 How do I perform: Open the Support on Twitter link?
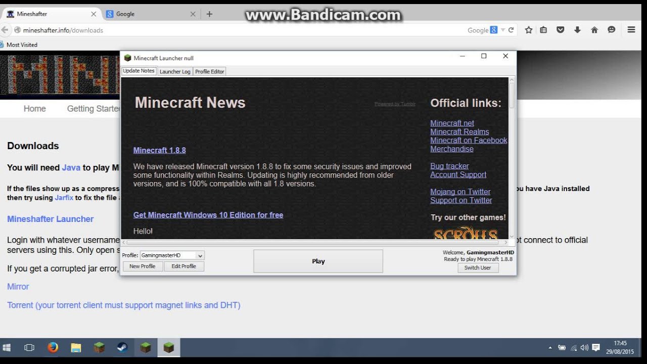point(461,200)
